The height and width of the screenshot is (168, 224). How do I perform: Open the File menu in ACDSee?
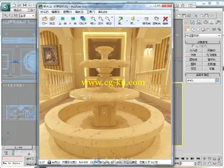[44, 12]
